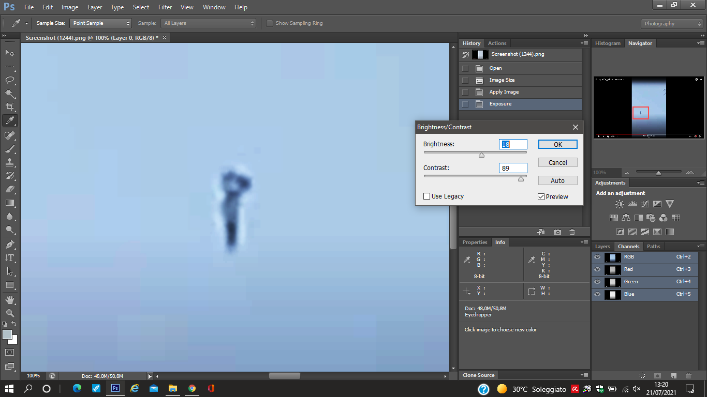
Task: Select the Brush tool
Action: [10, 149]
